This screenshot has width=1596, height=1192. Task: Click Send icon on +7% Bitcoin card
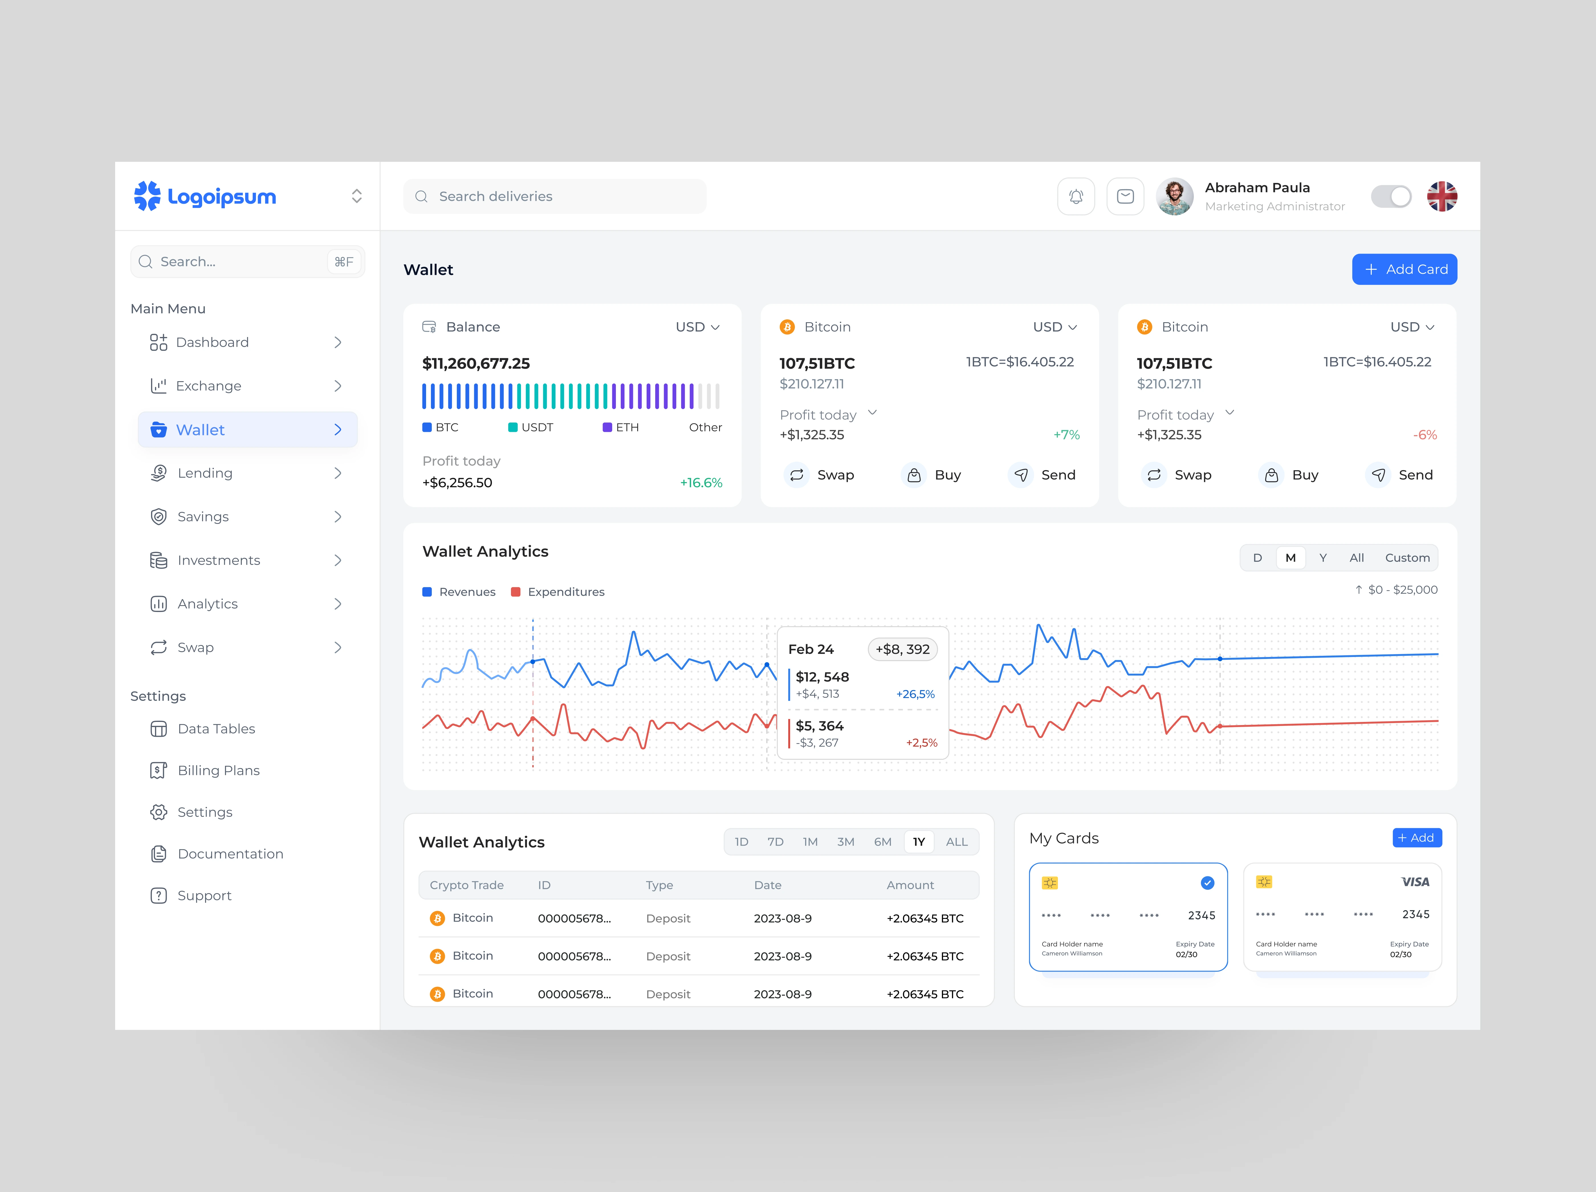[1020, 475]
